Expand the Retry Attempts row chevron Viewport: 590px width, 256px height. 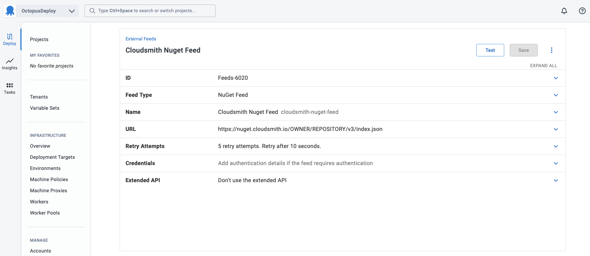556,146
